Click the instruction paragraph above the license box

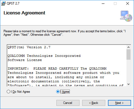click(x=64, y=33)
